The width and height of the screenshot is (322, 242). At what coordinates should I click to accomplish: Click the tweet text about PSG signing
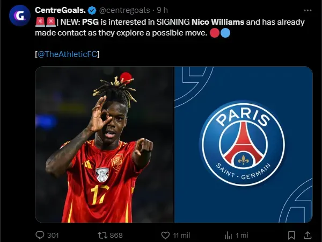coord(170,27)
